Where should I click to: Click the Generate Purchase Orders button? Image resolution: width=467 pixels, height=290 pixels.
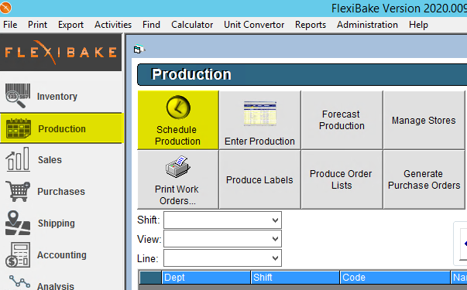[x=424, y=179]
